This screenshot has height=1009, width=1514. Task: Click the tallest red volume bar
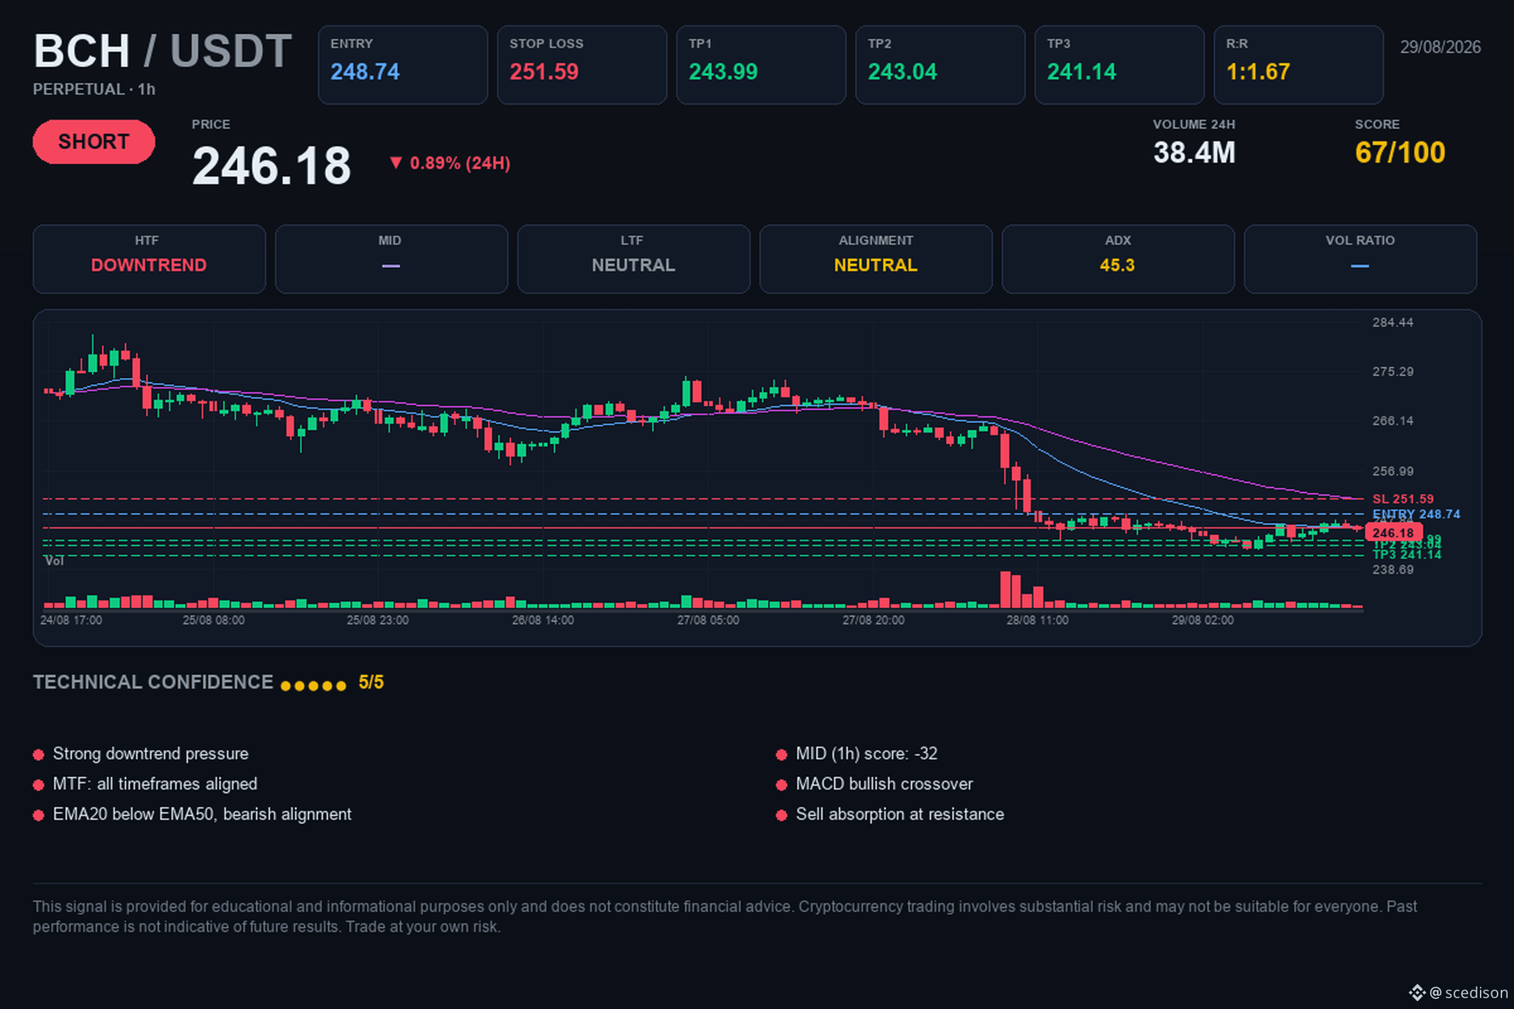[1006, 590]
